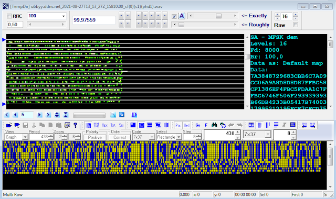Open the View Graph dropdown
The width and height of the screenshot is (336, 199).
(x=25, y=137)
